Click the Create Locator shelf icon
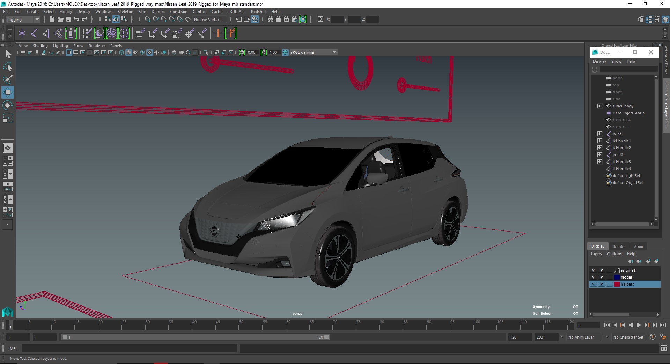This screenshot has height=364, width=671. coord(22,33)
